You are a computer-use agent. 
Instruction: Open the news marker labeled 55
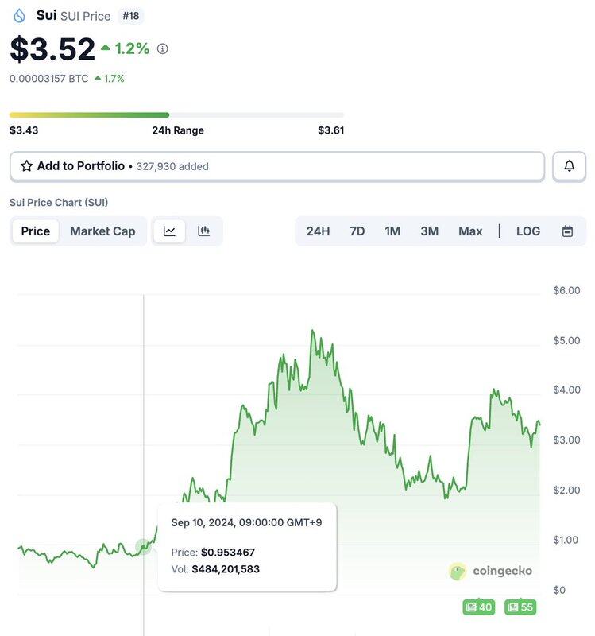(520, 607)
